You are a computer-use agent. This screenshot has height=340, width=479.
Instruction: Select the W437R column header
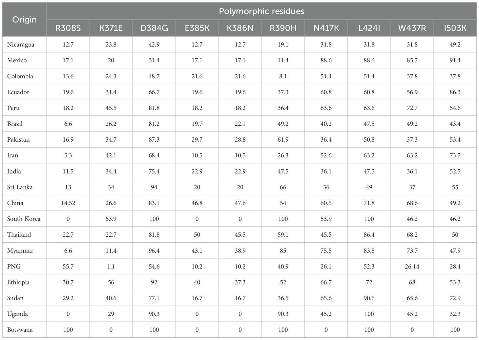(x=412, y=28)
